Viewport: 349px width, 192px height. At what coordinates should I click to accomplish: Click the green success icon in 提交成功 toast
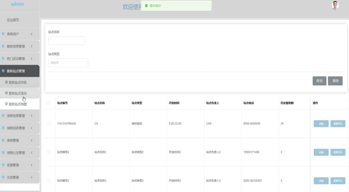(x=146, y=6)
